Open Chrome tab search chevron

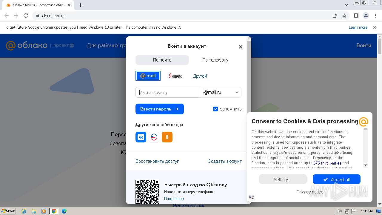[x=346, y=5]
